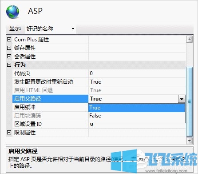Select the 启用缓冲 property row
This screenshot has width=198, height=174.
click(x=50, y=107)
